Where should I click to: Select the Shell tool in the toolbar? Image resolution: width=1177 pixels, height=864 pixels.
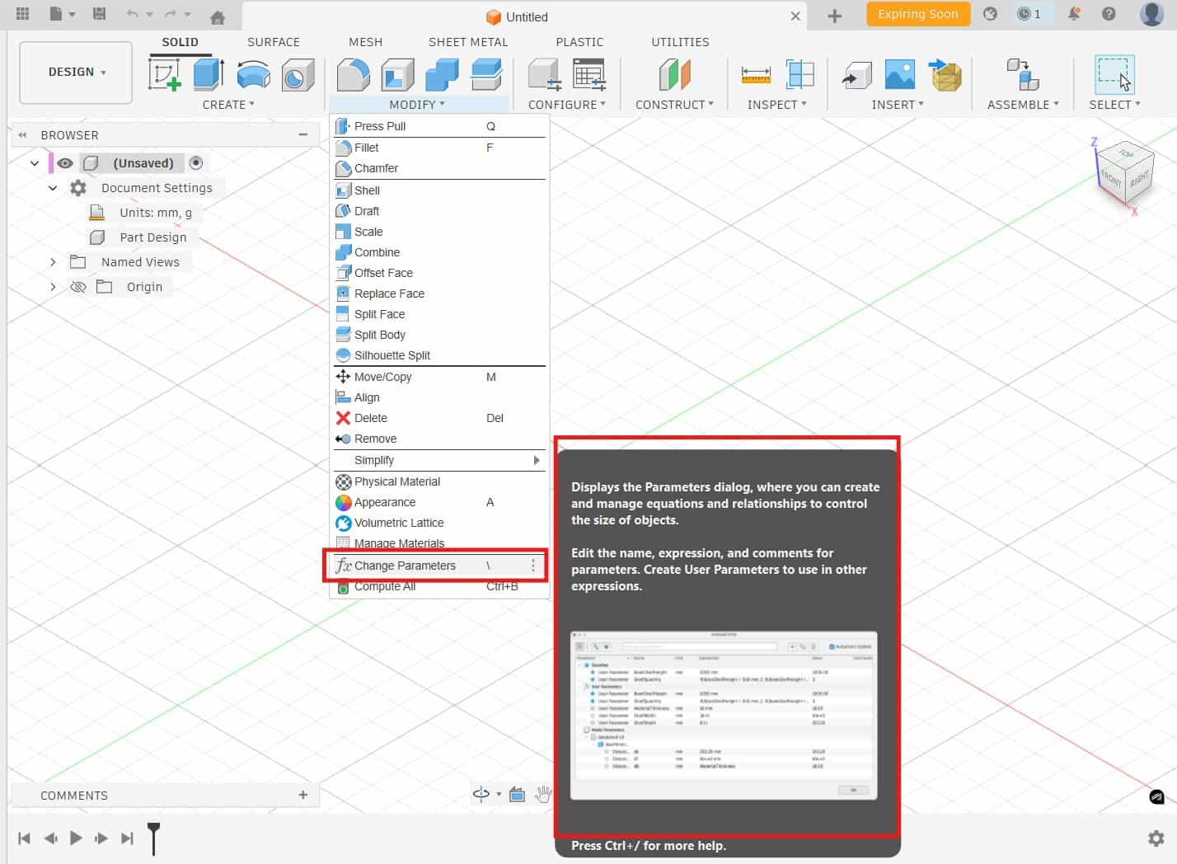(x=397, y=75)
